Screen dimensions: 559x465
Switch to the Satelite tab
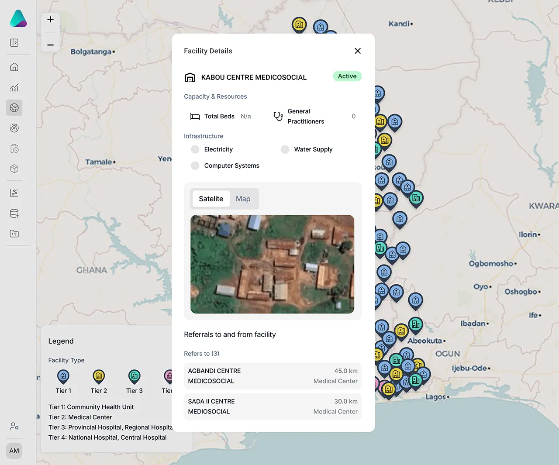pyautogui.click(x=211, y=199)
